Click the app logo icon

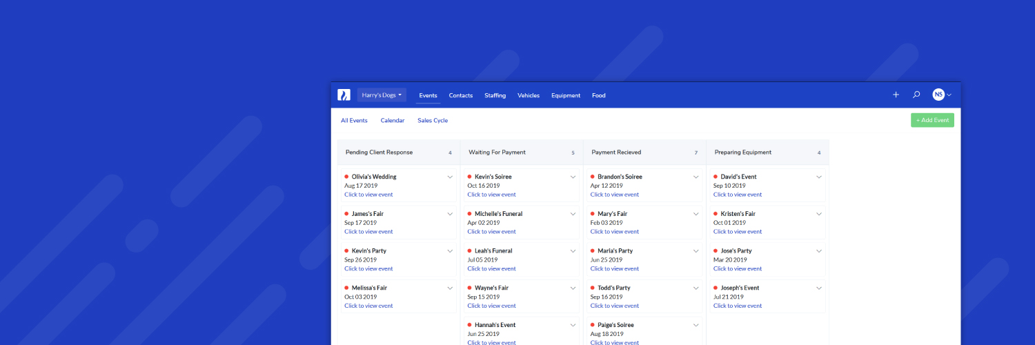click(344, 95)
